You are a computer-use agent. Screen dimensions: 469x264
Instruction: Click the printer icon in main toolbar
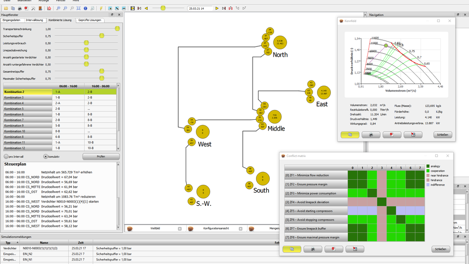click(x=20, y=8)
